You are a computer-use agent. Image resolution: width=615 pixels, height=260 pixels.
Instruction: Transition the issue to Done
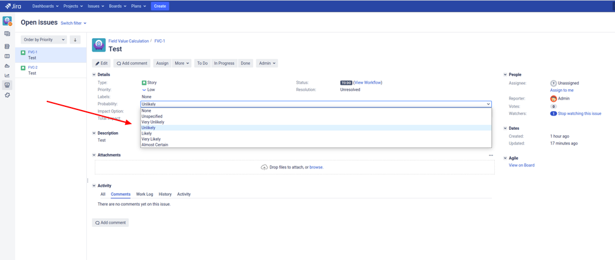(245, 63)
